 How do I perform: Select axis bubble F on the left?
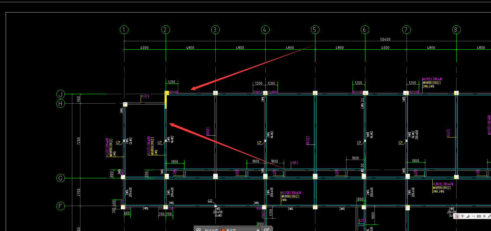(x=61, y=206)
